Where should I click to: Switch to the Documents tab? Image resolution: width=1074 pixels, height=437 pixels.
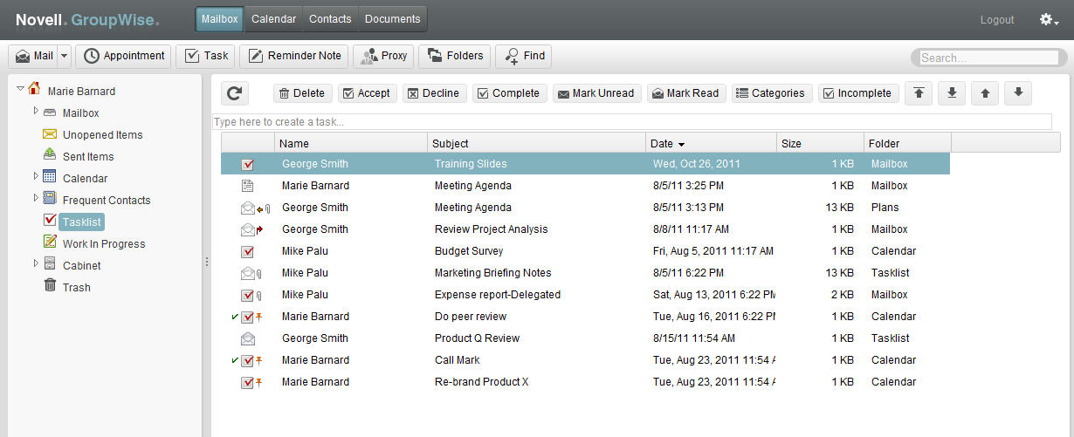392,19
